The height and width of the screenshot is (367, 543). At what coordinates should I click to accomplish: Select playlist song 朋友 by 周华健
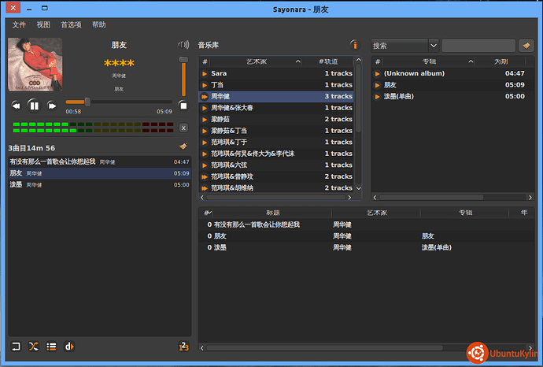pyautogui.click(x=100, y=173)
